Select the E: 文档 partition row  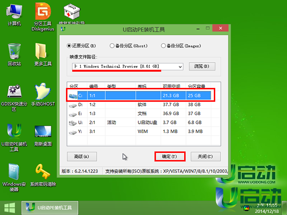(143, 114)
